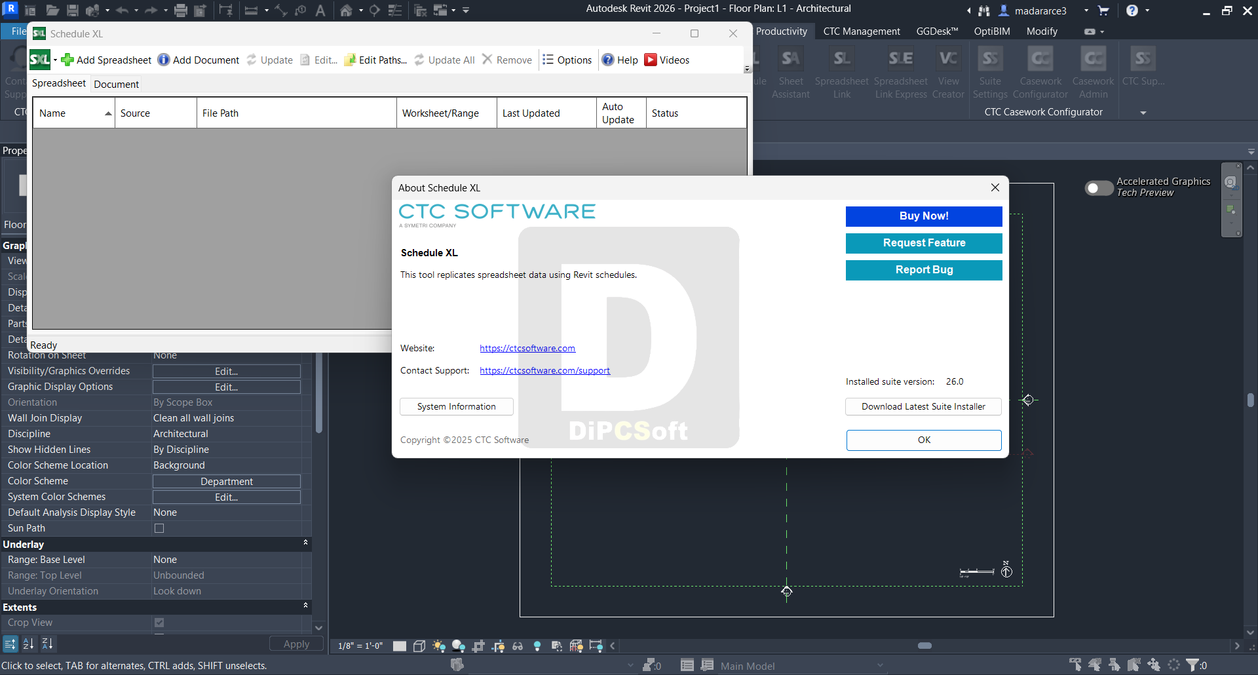Check the Sun Path checkbox in Properties

159,528
